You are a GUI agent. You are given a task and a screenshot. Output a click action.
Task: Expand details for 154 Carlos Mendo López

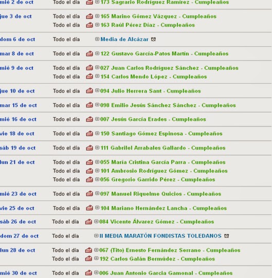pyautogui.click(x=97, y=76)
